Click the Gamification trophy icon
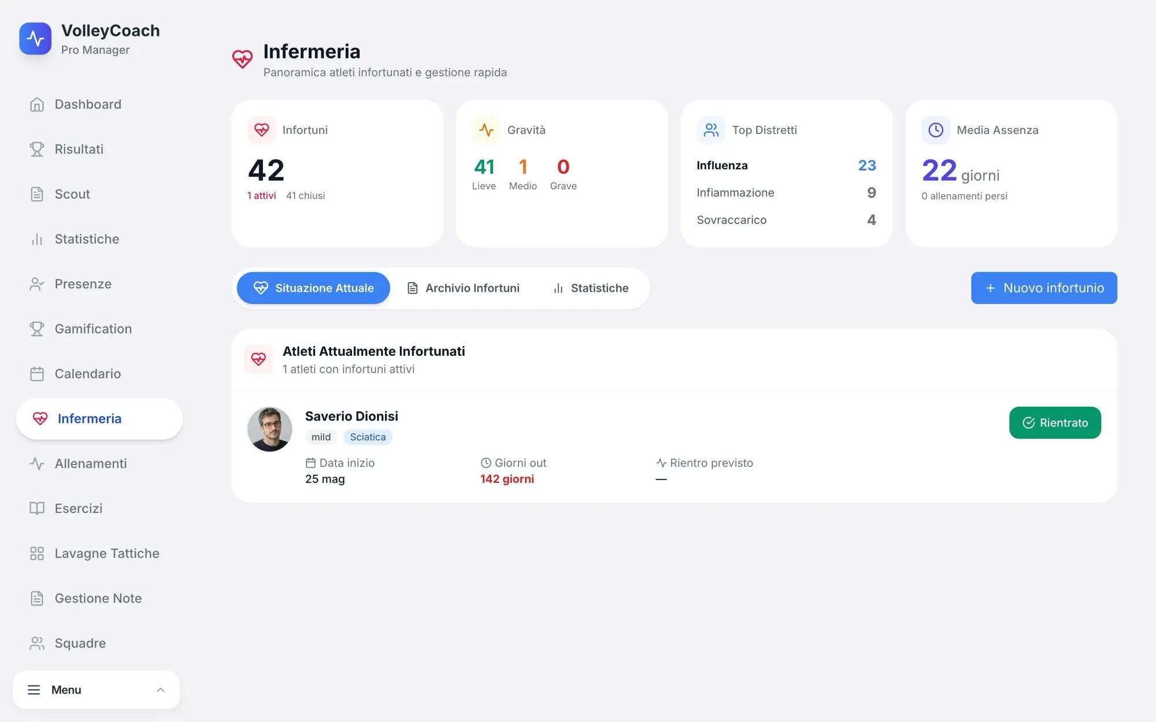The image size is (1156, 722). [37, 329]
